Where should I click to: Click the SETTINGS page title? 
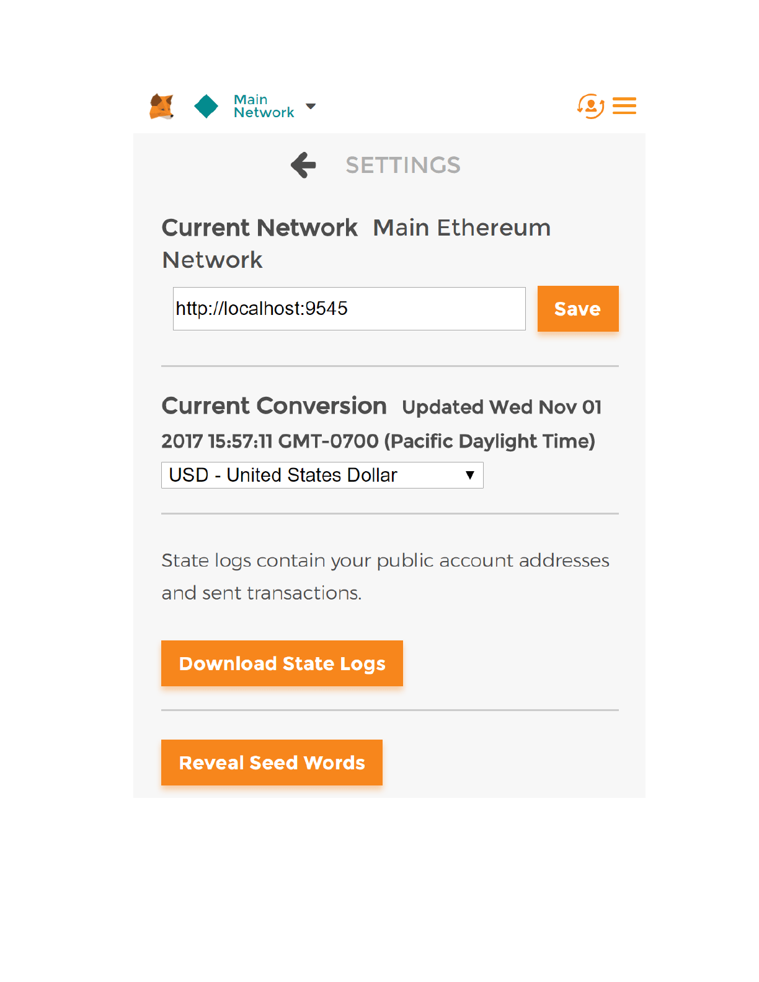tap(403, 166)
